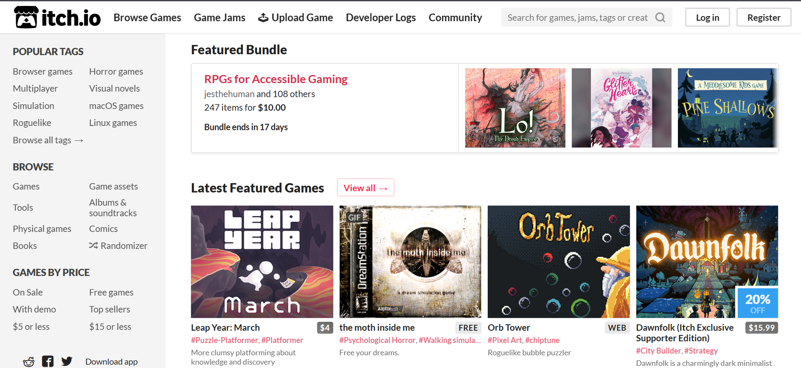This screenshot has height=368, width=801.
Task: Open the Community page
Action: (x=455, y=17)
